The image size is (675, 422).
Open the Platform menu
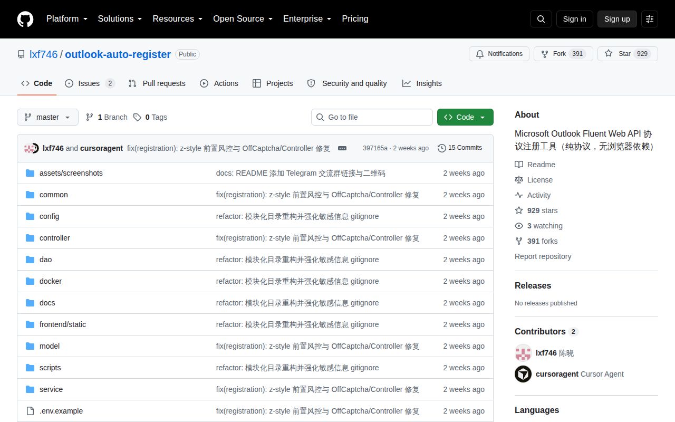pos(66,19)
